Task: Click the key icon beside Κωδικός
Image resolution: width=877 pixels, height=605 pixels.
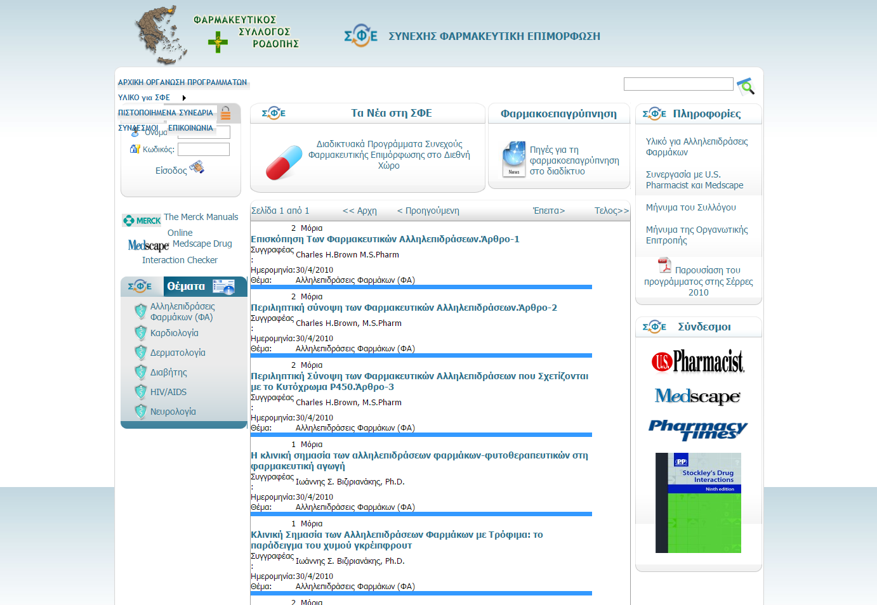Action: click(x=135, y=149)
